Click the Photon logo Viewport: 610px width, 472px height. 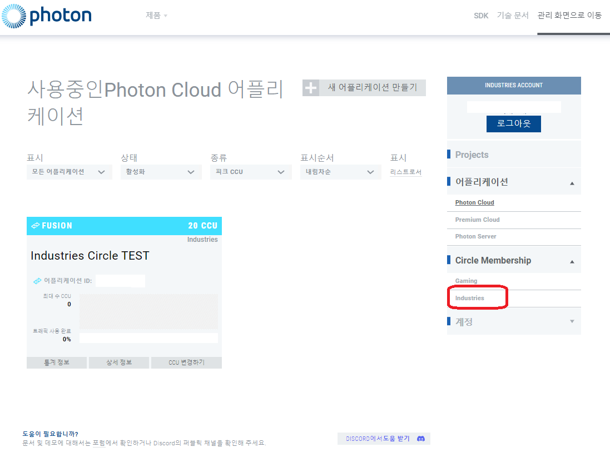pos(47,16)
